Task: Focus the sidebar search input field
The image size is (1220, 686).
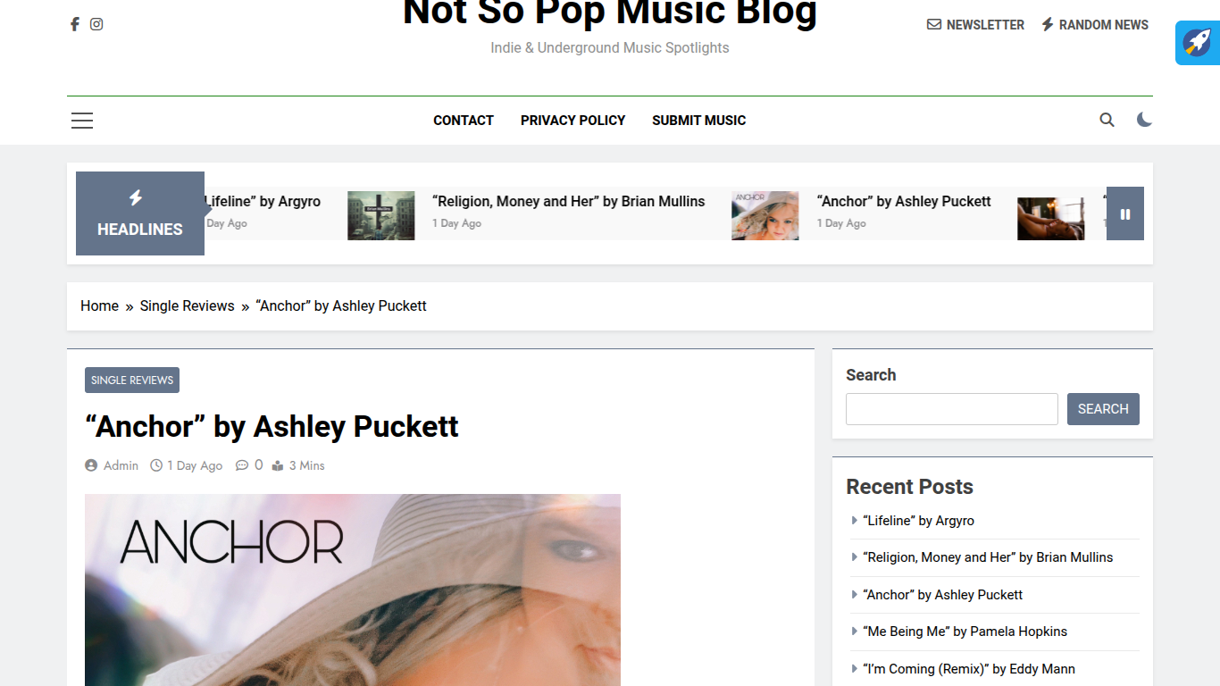Action: point(952,409)
